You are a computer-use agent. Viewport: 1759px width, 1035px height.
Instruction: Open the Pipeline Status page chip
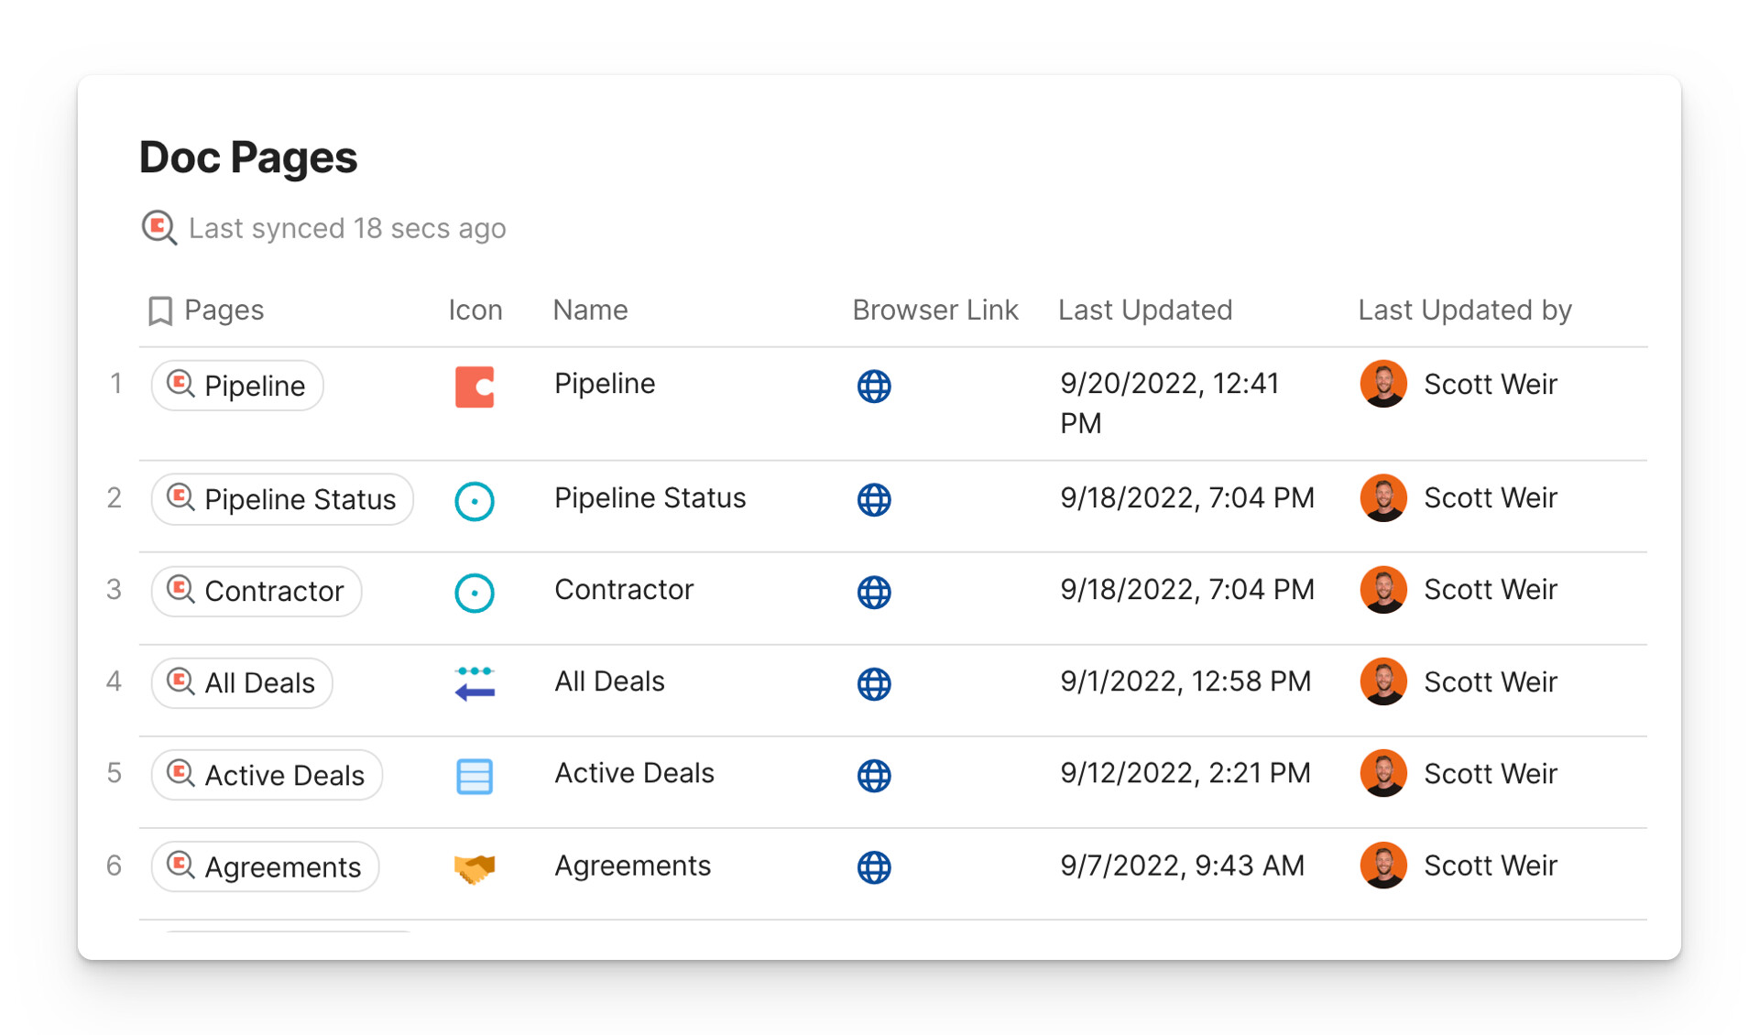(282, 499)
